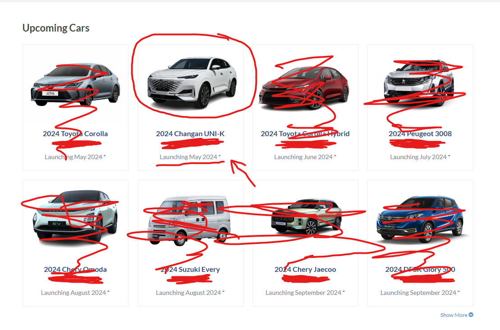Select the grey Toyota Corolla Altis image
Viewport: 500px width, 330px height.
click(75, 84)
